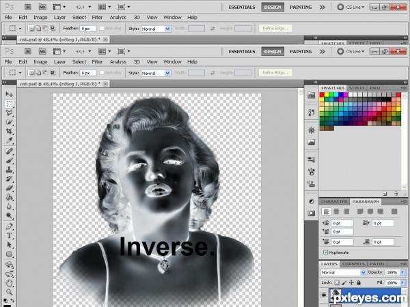Choose New Selection mode in front options bar

point(31,73)
